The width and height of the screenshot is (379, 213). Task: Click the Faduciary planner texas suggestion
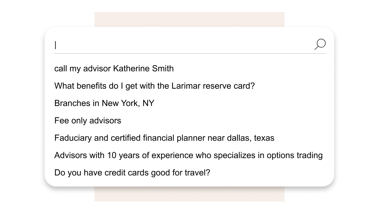(164, 138)
